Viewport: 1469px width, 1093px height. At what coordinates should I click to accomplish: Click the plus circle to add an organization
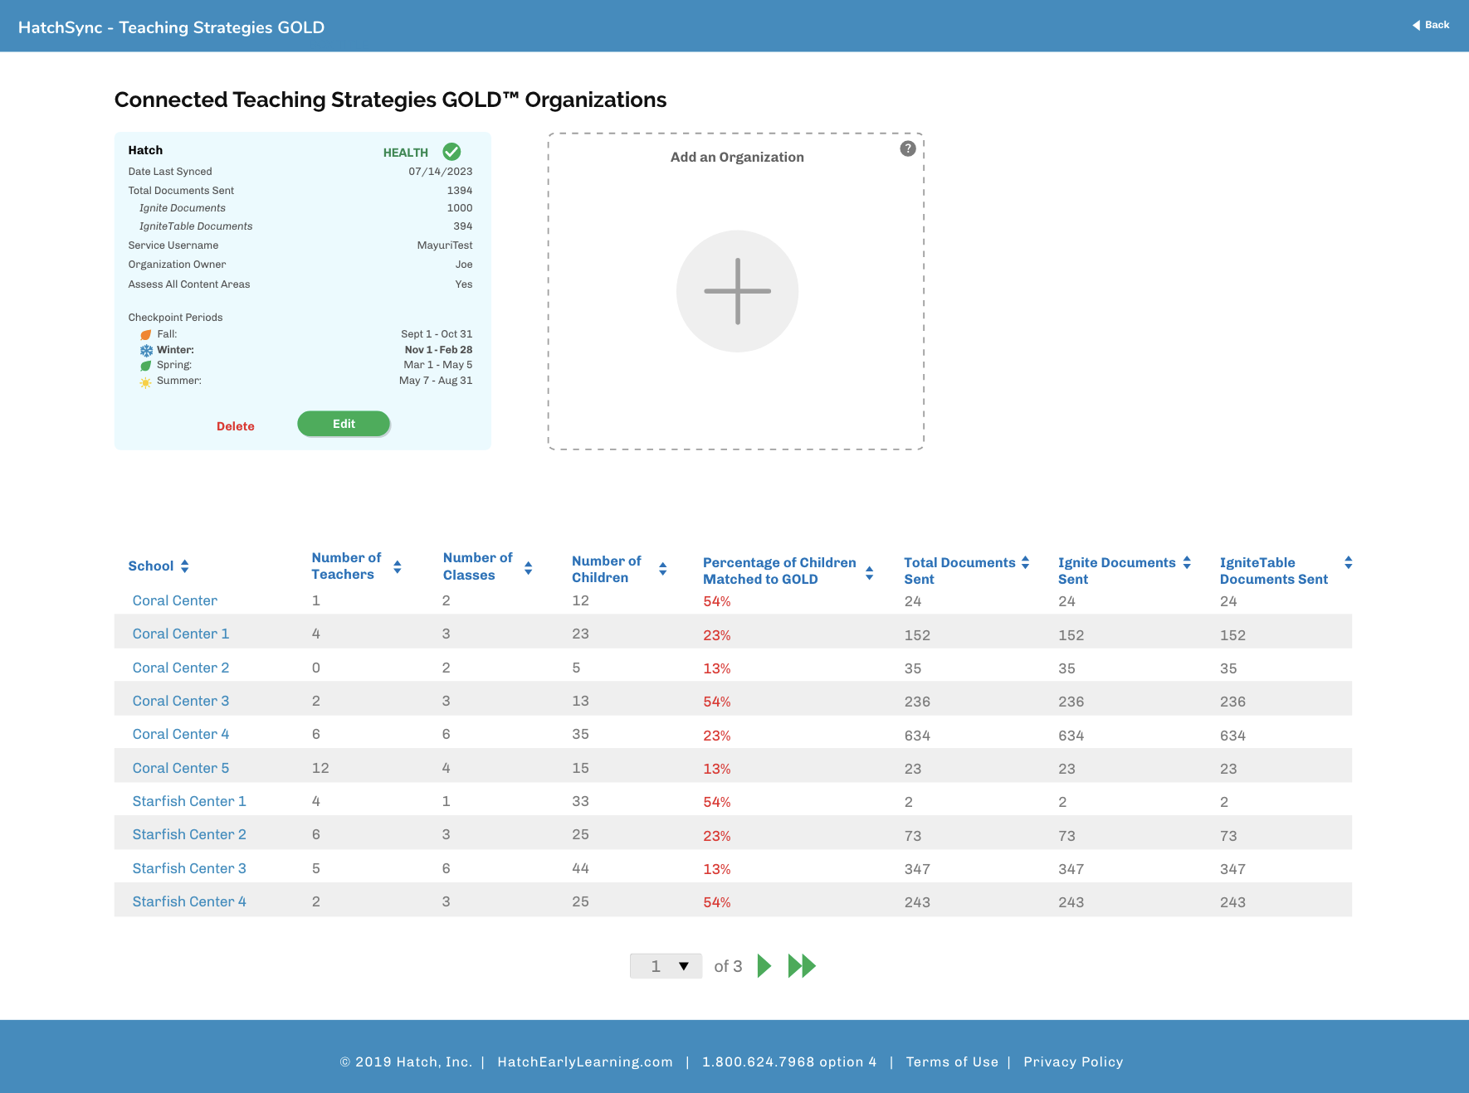(737, 291)
